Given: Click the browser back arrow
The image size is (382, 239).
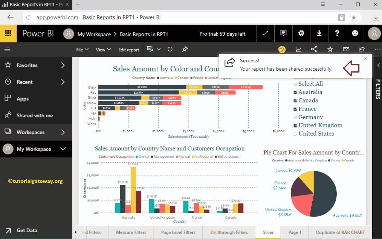Looking at the screenshot, I should [10, 17].
